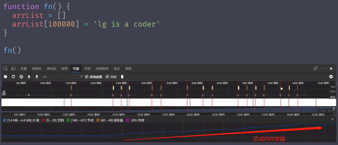The height and width of the screenshot is (145, 338).
Task: Toggle the 文档 documents series checkbox
Action: point(43,120)
